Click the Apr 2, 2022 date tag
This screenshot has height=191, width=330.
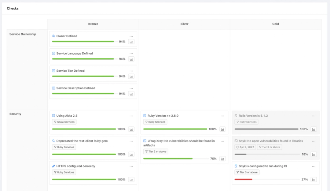pyautogui.click(x=245, y=147)
